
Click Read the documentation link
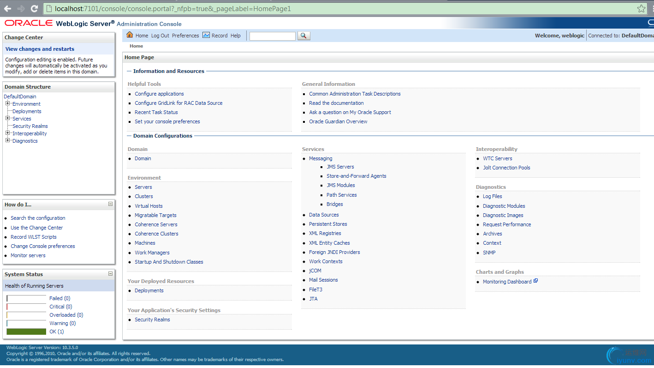click(x=336, y=103)
